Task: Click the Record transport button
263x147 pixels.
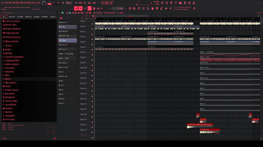Action: coord(63,3)
